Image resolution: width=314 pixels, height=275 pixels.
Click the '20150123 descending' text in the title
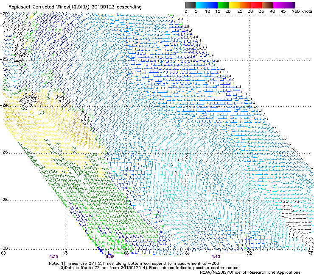click(117, 7)
